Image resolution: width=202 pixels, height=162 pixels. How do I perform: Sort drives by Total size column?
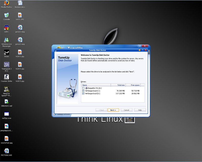pos(118,85)
